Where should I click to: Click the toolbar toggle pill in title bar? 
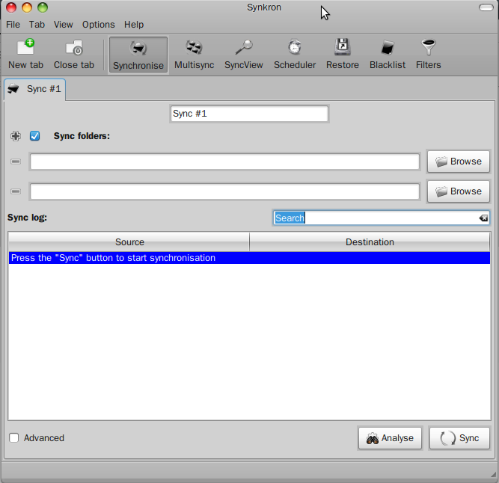coord(486,7)
